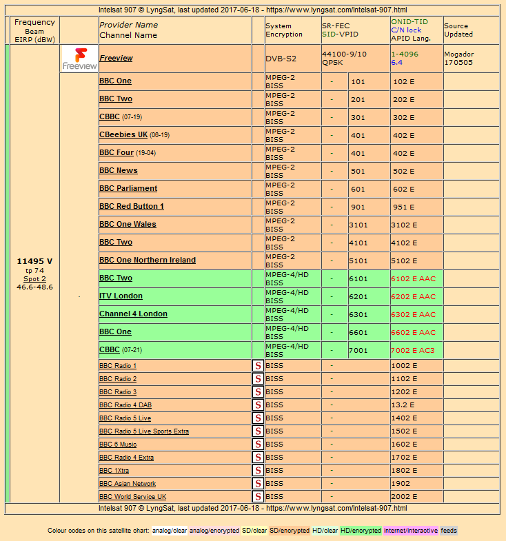Click the S icon beside BBC 6 Music

pyautogui.click(x=258, y=445)
